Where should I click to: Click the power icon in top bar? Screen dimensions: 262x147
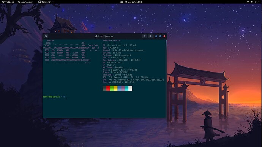(256, 2)
